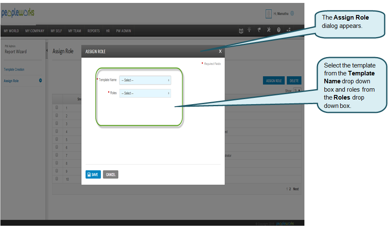The image size is (388, 227).
Task: Open Template Creation in the sidebar
Action: (14, 70)
